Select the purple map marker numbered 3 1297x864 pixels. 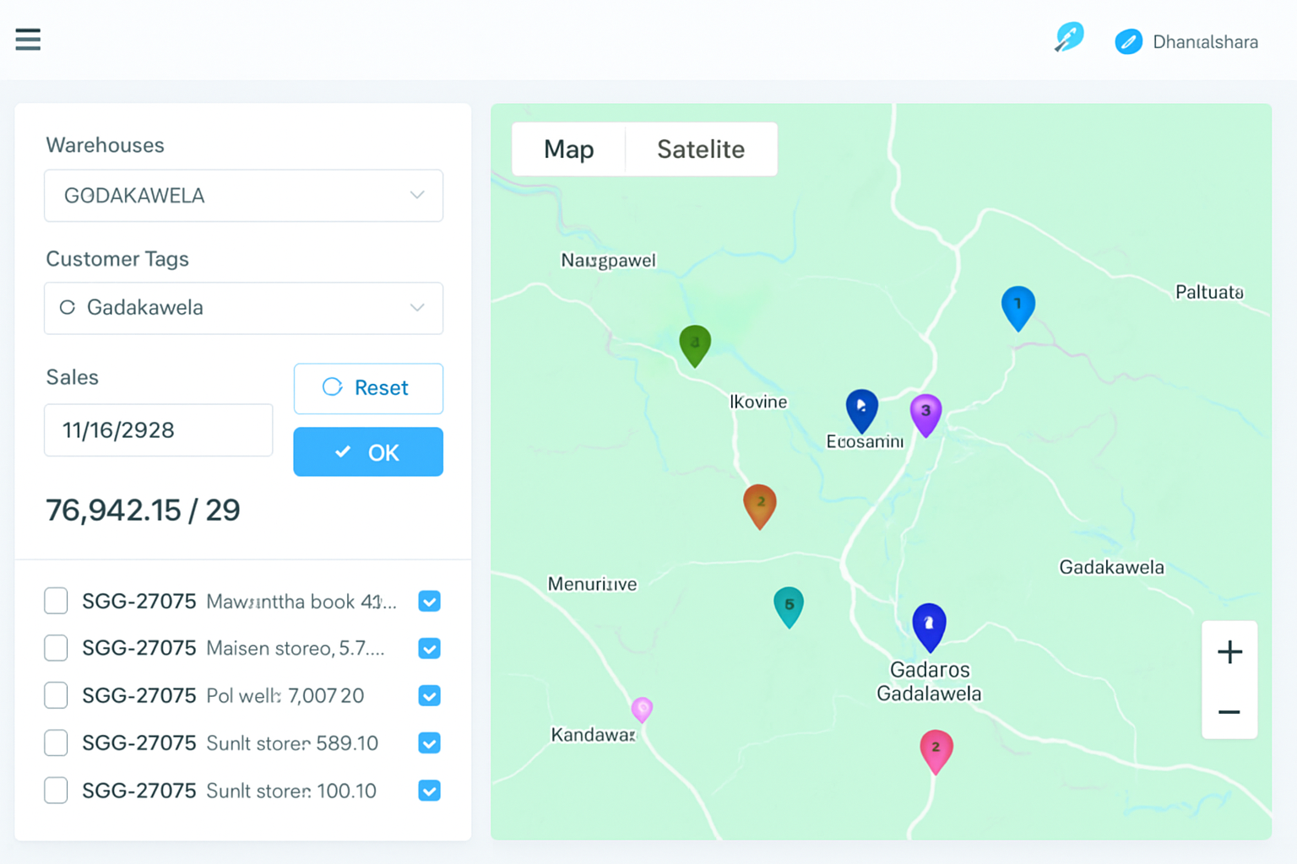(x=925, y=413)
